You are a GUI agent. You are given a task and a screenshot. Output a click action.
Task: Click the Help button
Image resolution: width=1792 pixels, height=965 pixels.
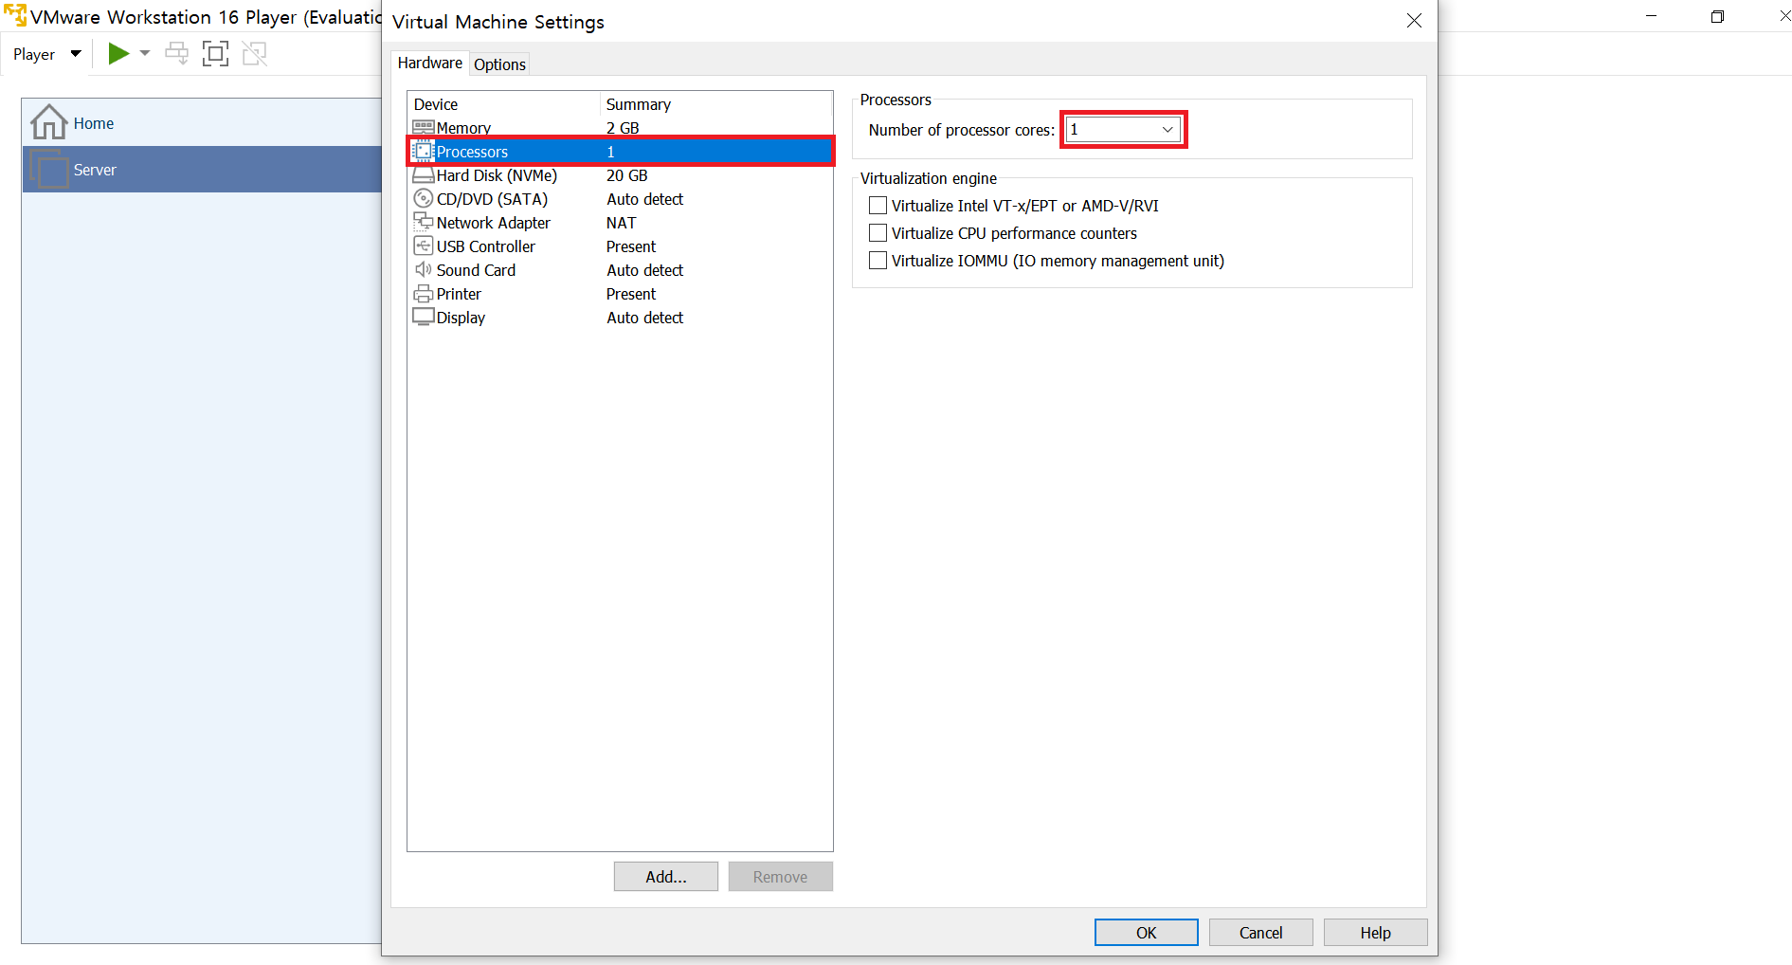[x=1376, y=933]
